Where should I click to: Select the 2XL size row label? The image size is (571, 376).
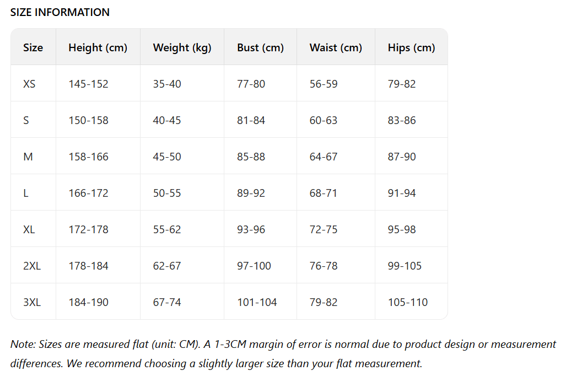[x=32, y=266]
